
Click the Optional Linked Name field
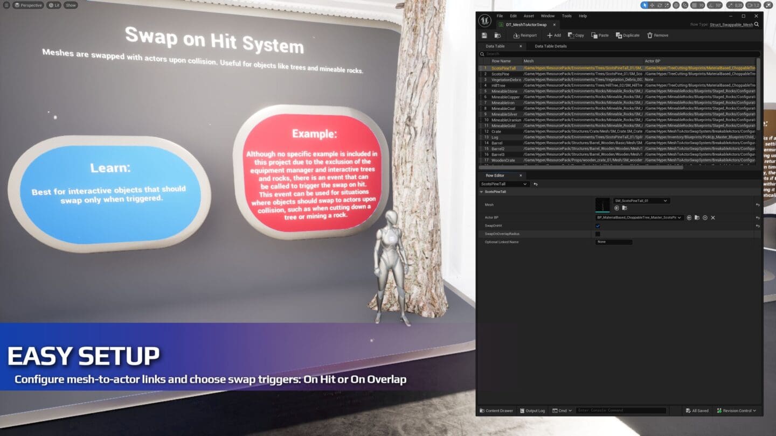click(x=614, y=242)
